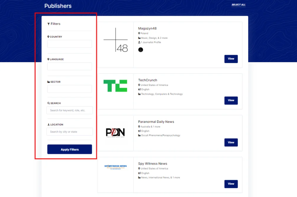Open the Language filter dropdown
The width and height of the screenshot is (297, 197).
pos(69,66)
